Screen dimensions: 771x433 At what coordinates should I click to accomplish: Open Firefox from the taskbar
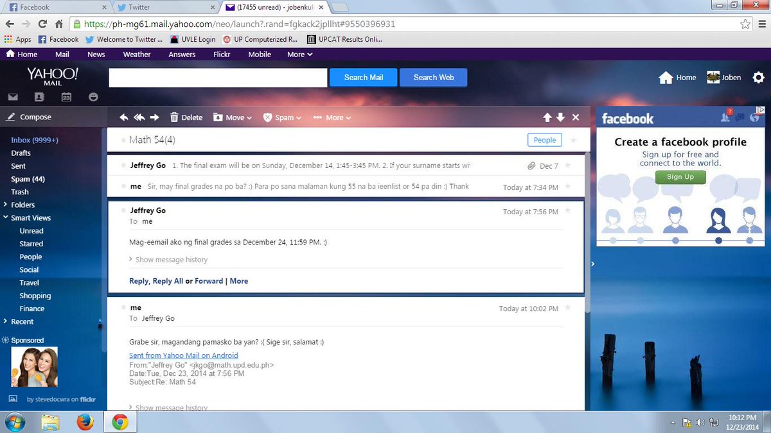coord(84,421)
